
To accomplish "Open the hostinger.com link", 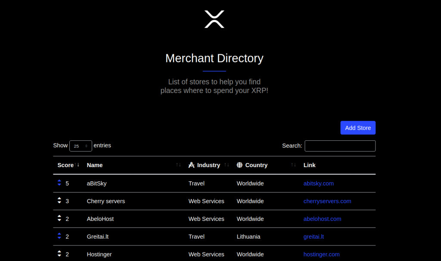I will click(x=321, y=254).
